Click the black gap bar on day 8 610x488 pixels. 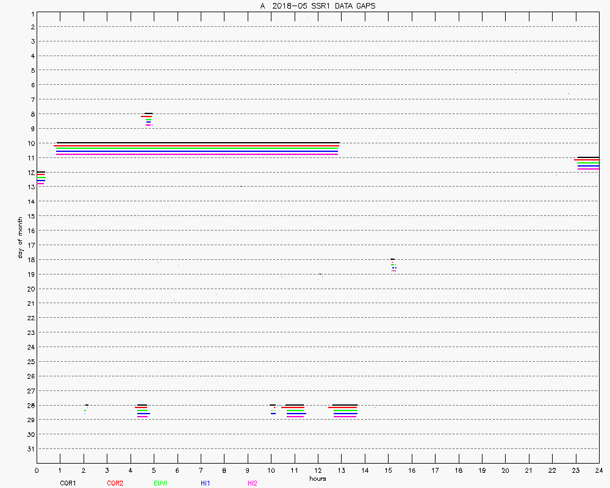148,113
